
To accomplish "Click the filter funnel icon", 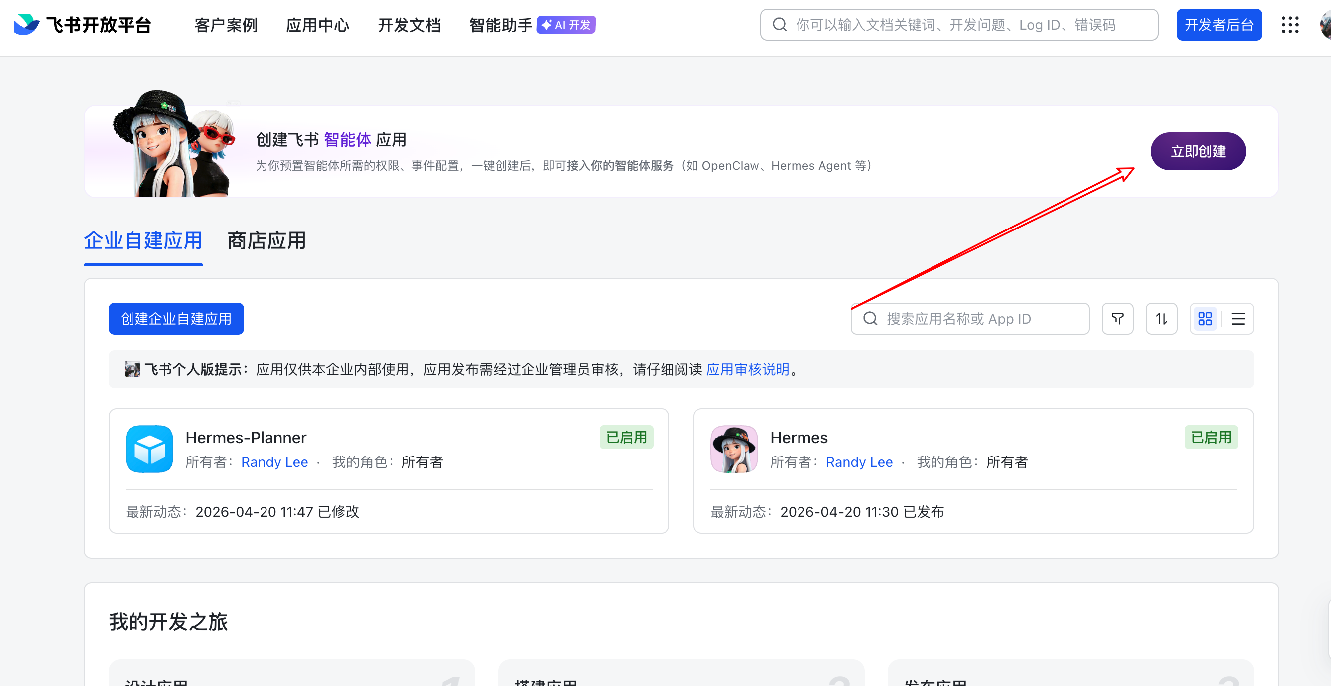I will [x=1118, y=319].
